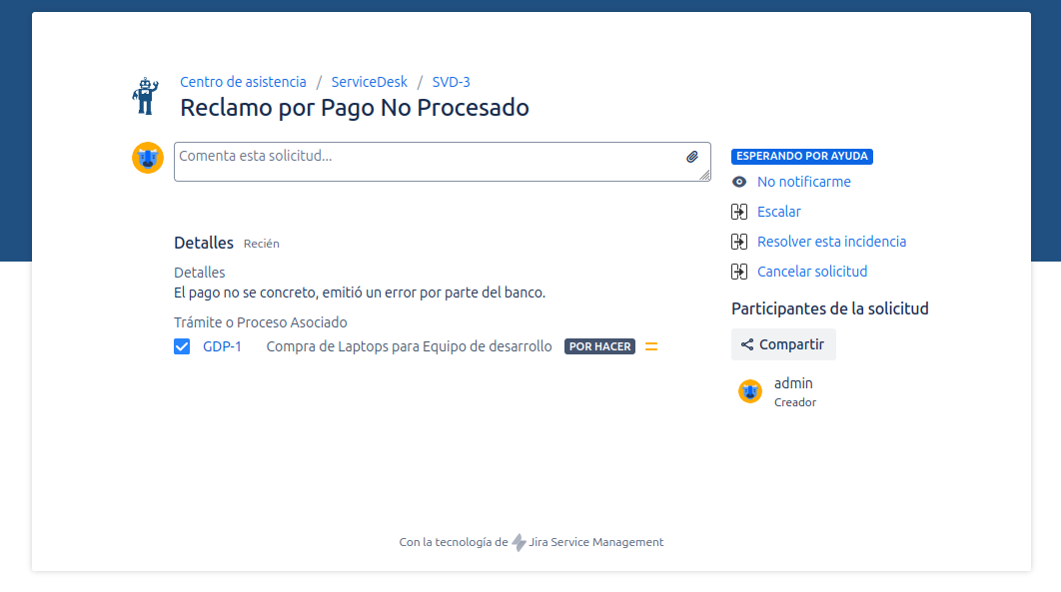
Task: Open the SVD-3 breadcrumb item
Action: click(x=451, y=81)
